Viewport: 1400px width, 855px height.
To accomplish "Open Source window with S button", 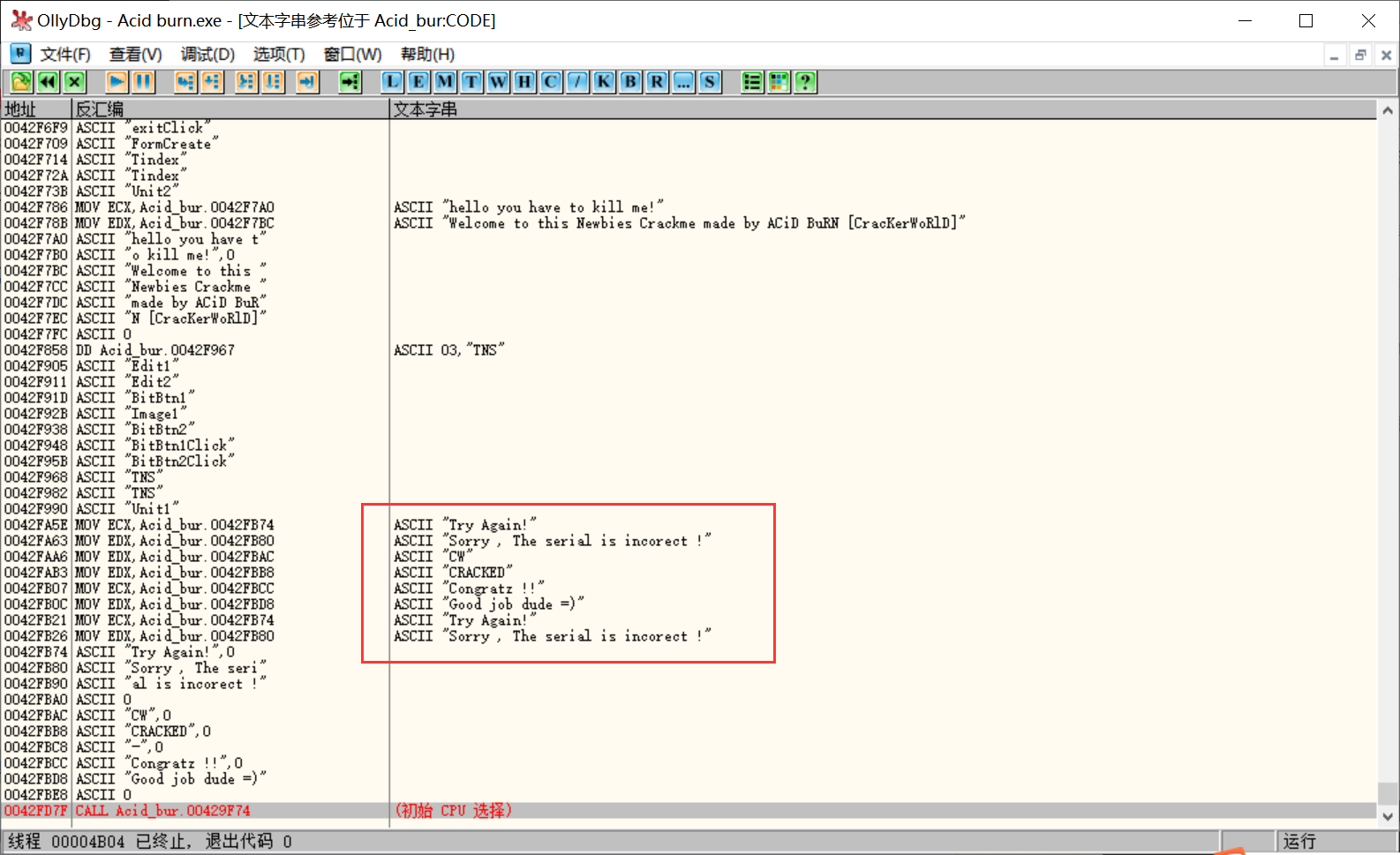I will (x=710, y=82).
